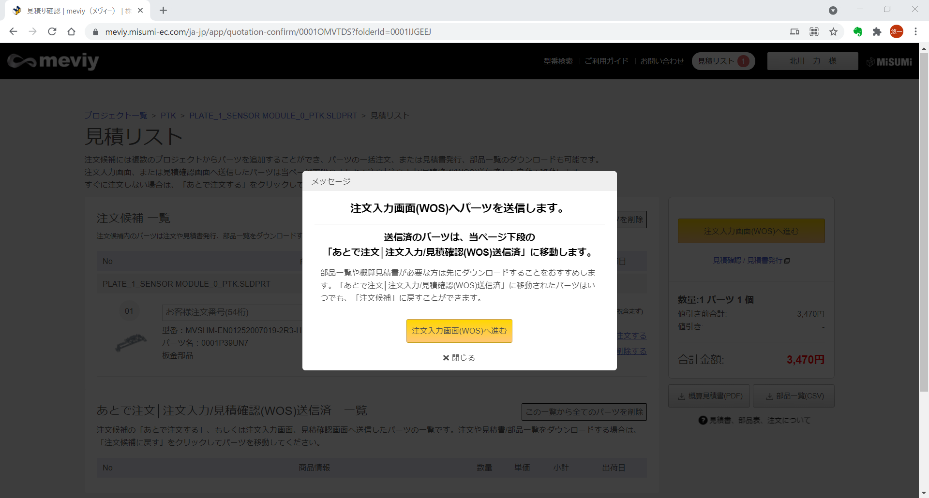Click the パーツ名：0001P39UN7 text
The width and height of the screenshot is (929, 498).
pyautogui.click(x=205, y=343)
